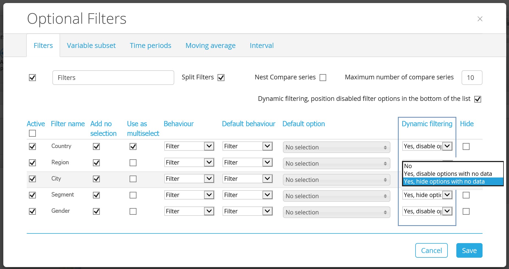Tick the Hide checkbox for Segment
The image size is (509, 269).
click(x=466, y=195)
